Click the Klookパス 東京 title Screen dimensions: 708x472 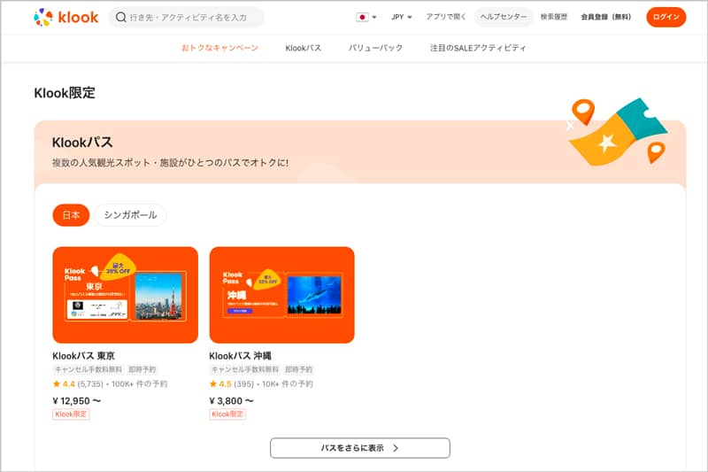pyautogui.click(x=83, y=356)
